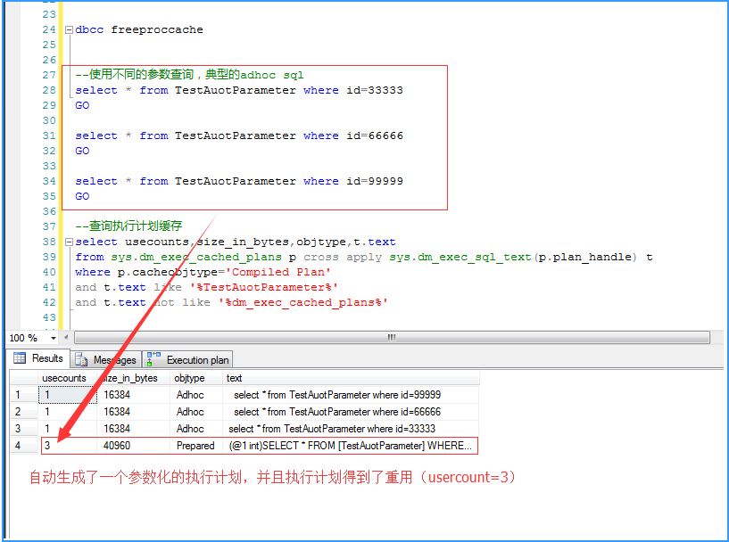Image resolution: width=729 pixels, height=542 pixels.
Task: Place cursor on line 31 select id=66666
Action: (x=239, y=135)
